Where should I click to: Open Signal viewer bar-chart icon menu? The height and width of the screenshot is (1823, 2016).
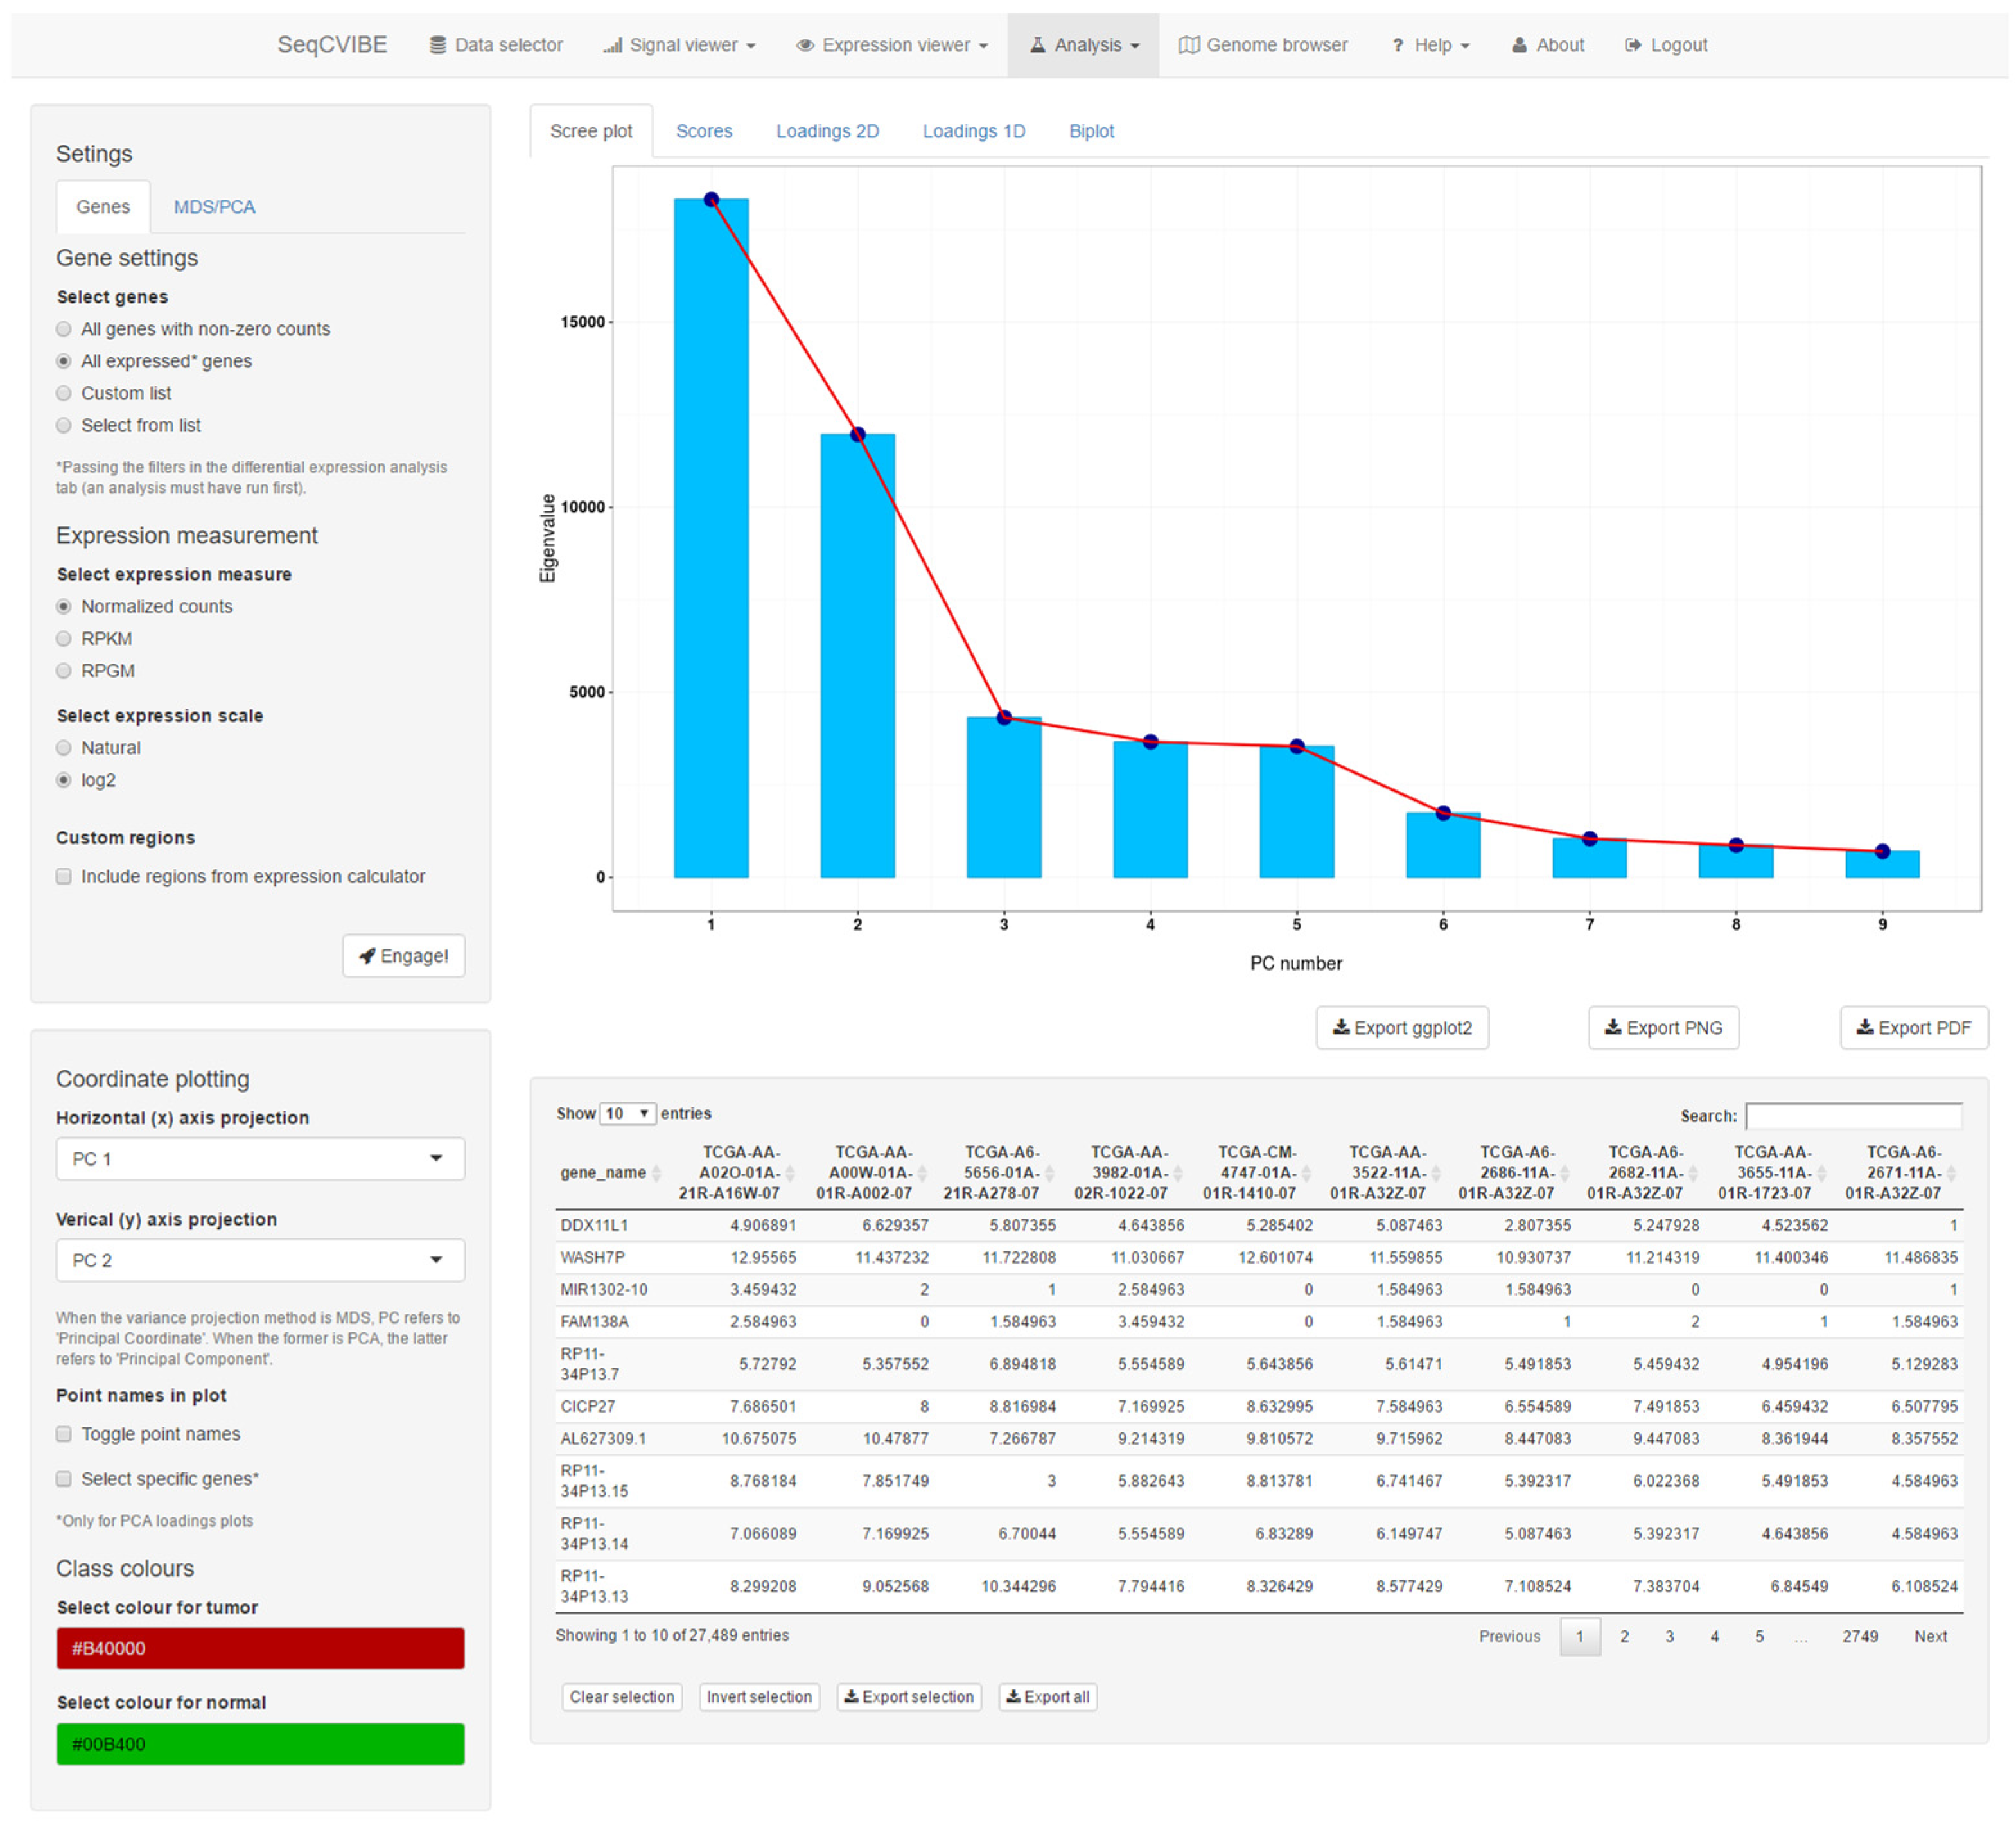[x=612, y=45]
